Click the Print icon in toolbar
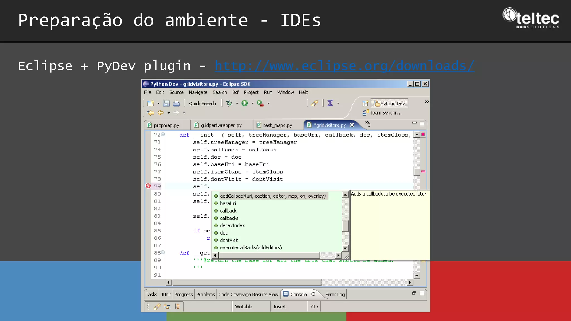This screenshot has width=571, height=321. [176, 103]
